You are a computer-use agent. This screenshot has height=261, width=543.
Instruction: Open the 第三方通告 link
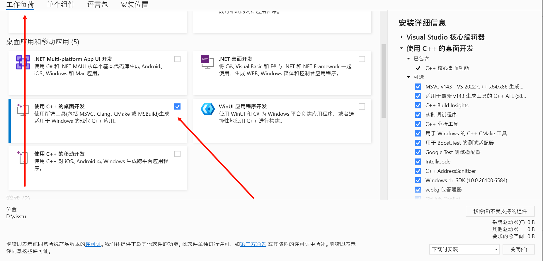253,244
